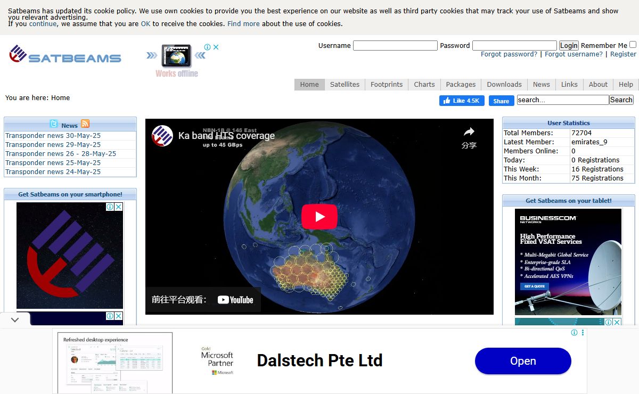The height and width of the screenshot is (394, 639).
Task: Accept cookies via the 'continue' link
Action: coord(43,23)
